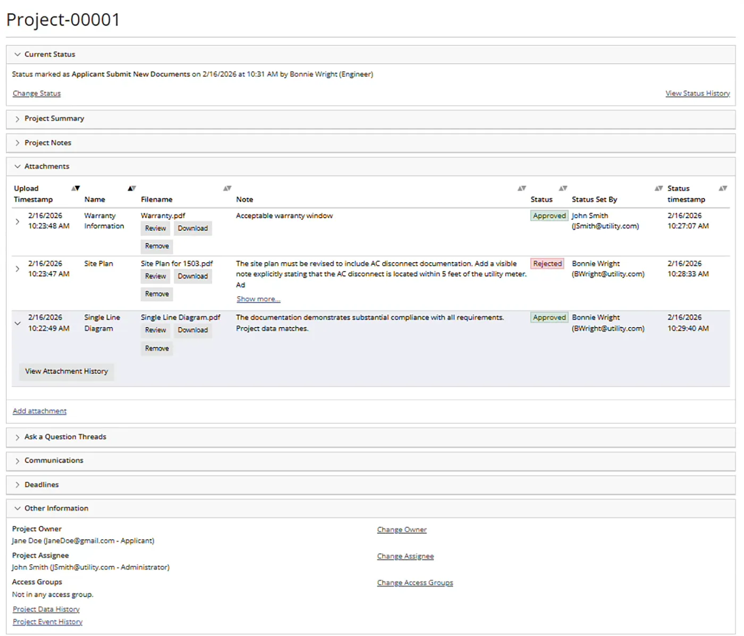The width and height of the screenshot is (744, 636).
Task: Remove Site Plan for 1503.pdf
Action: click(157, 294)
